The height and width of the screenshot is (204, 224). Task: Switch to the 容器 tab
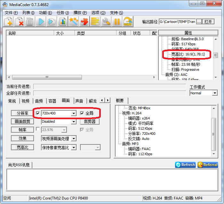[52, 101]
